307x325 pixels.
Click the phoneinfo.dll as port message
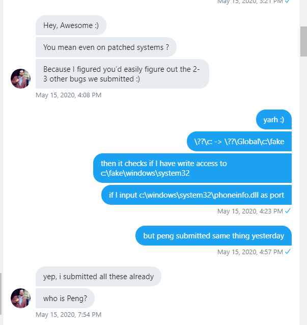(x=197, y=195)
